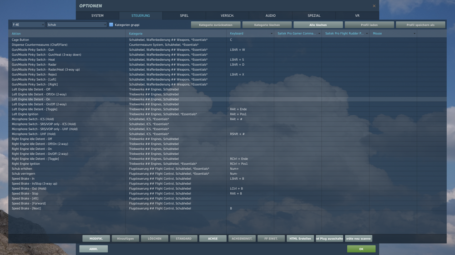The width and height of the screenshot is (455, 255).
Task: Click the Hinzufügen button
Action: coord(126,239)
